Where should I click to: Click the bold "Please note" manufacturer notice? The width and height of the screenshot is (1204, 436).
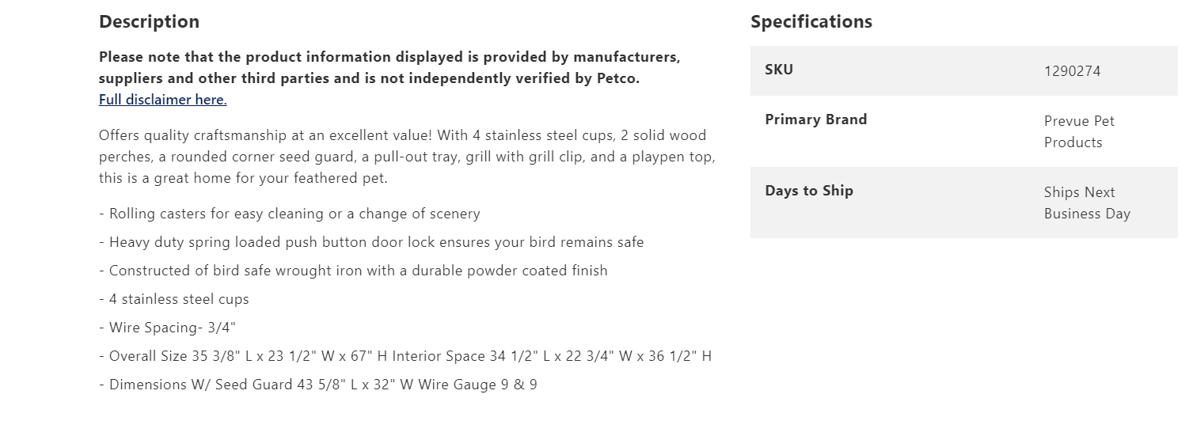click(x=389, y=67)
